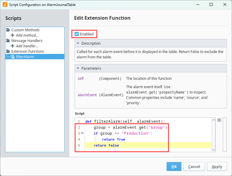The width and height of the screenshot is (232, 176).
Task: Click the (Component) type label
Action: point(110,78)
